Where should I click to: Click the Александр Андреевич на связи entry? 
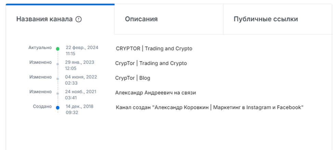(156, 93)
